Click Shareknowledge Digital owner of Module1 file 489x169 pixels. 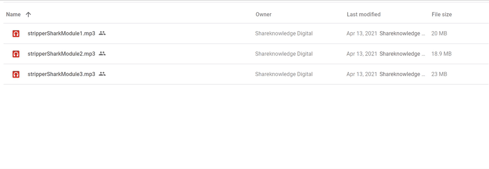tap(284, 33)
